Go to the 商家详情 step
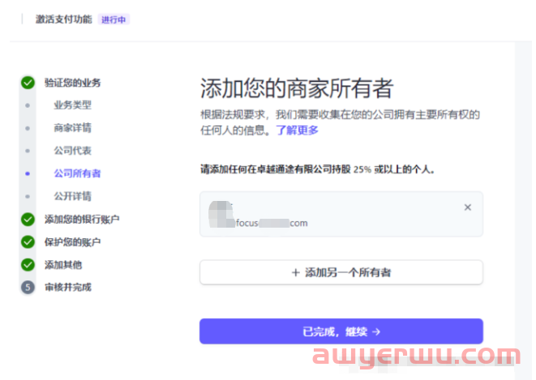This screenshot has height=380, width=536. click(x=72, y=128)
